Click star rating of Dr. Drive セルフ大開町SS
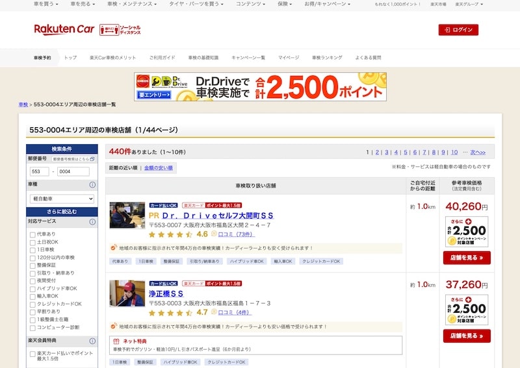Image resolution: width=520 pixels, height=368 pixels. coord(170,234)
